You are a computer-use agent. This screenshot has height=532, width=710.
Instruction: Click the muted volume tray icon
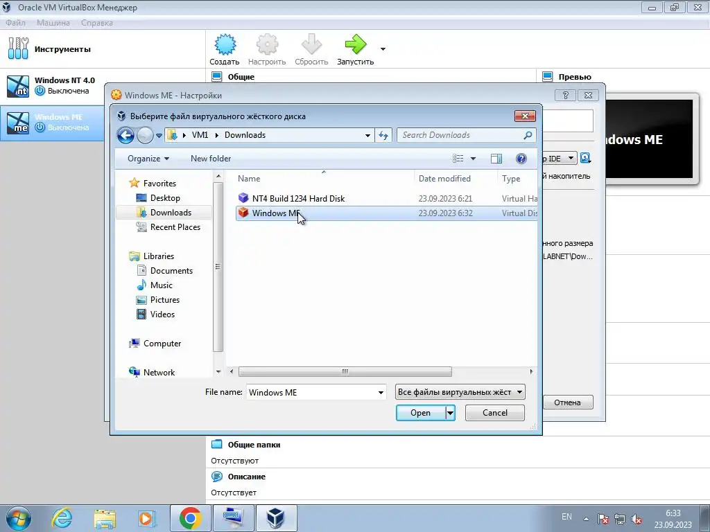point(637,519)
